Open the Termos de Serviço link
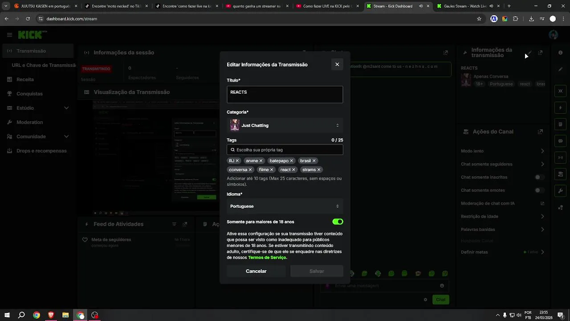The width and height of the screenshot is (570, 321). coord(267,257)
